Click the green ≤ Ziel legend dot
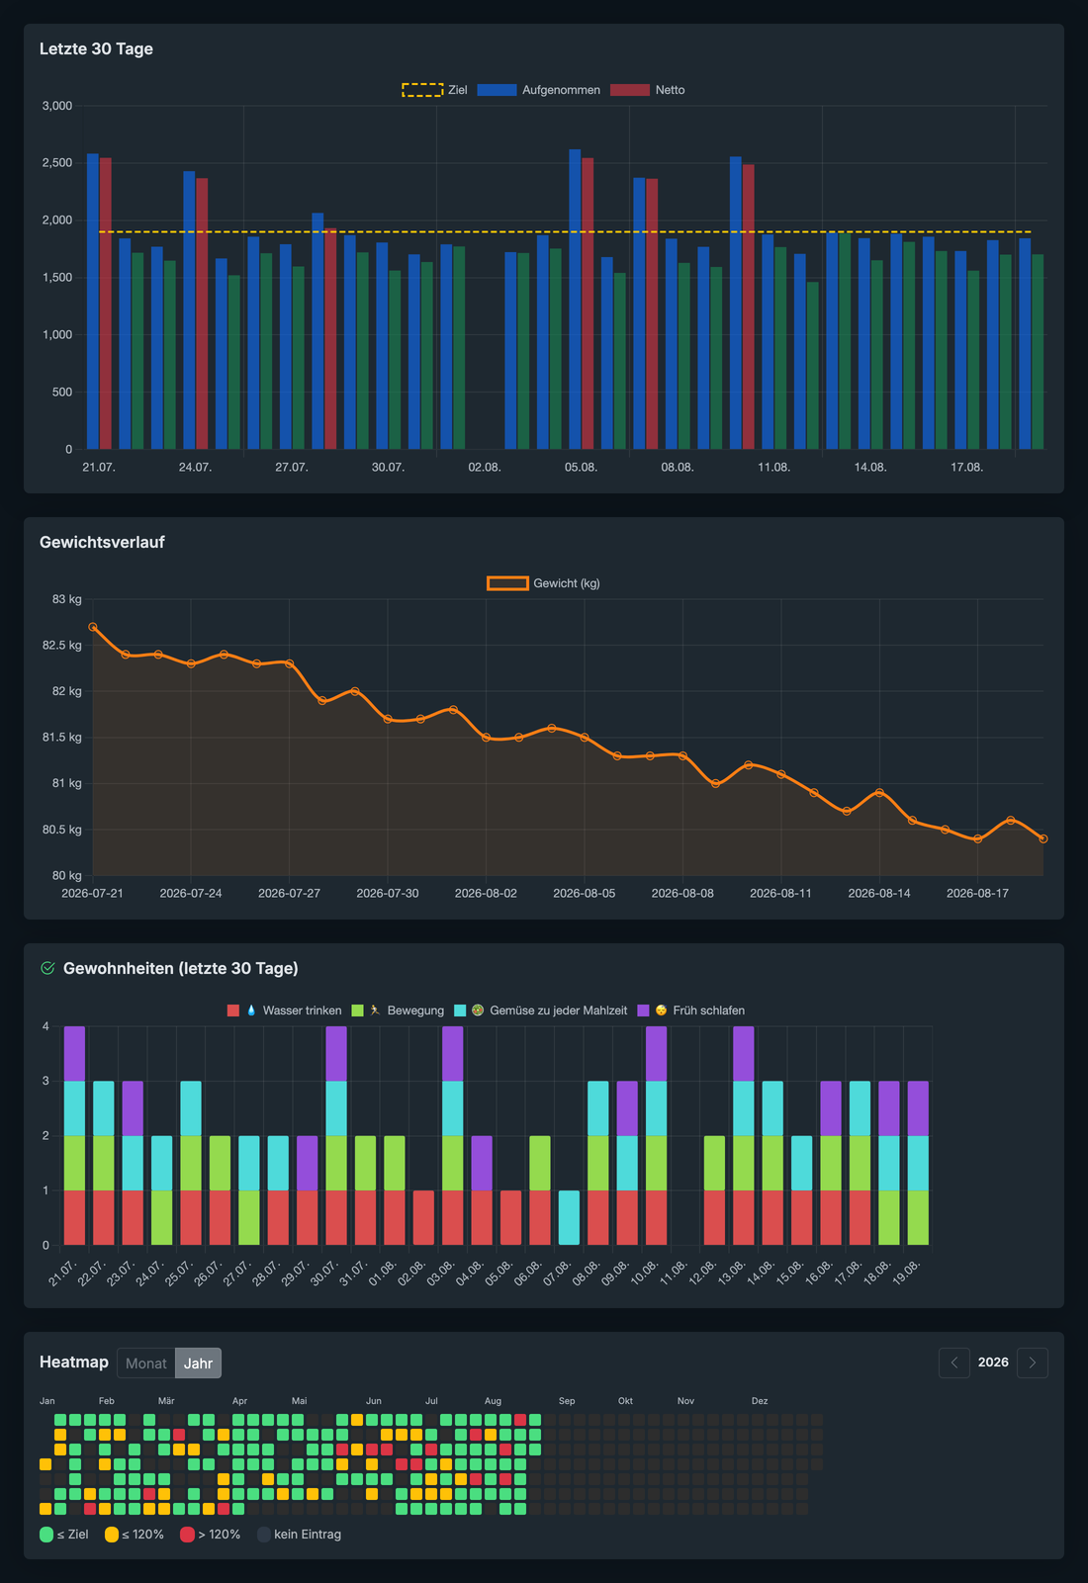 [x=46, y=1535]
